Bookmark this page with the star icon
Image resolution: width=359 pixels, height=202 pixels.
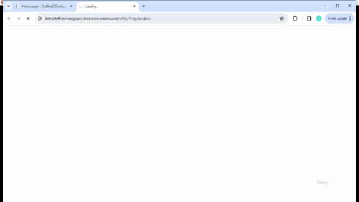pos(282,19)
